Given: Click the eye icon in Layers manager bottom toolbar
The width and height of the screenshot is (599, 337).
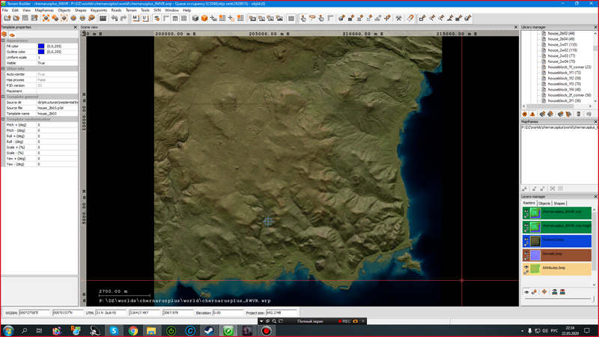Looking at the screenshot, I should (526, 292).
